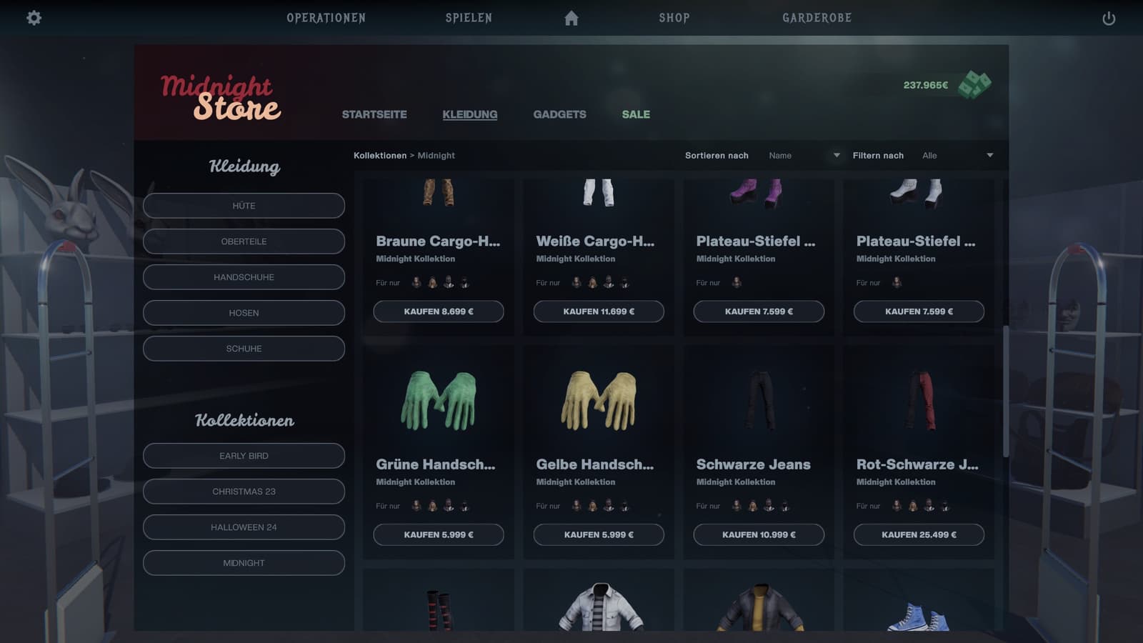
Task: Click the green cash money icon
Action: 974,85
